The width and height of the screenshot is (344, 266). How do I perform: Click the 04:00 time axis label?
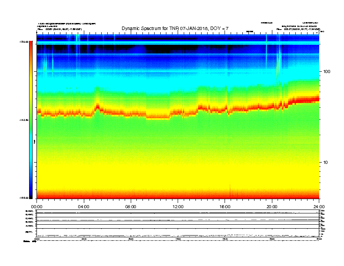point(84,207)
